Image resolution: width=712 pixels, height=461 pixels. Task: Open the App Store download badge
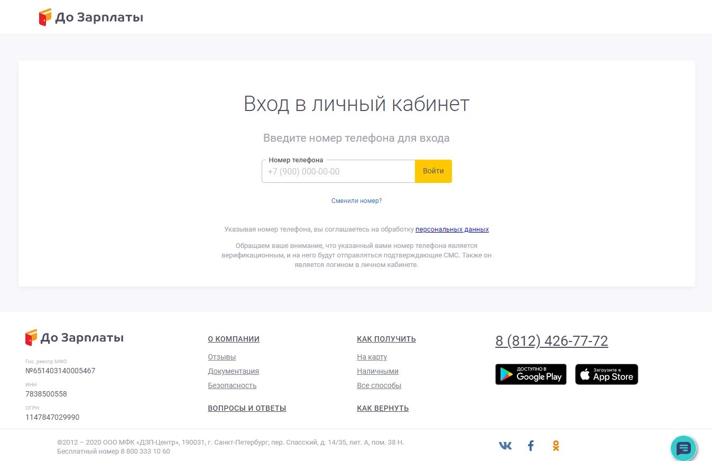click(x=607, y=374)
